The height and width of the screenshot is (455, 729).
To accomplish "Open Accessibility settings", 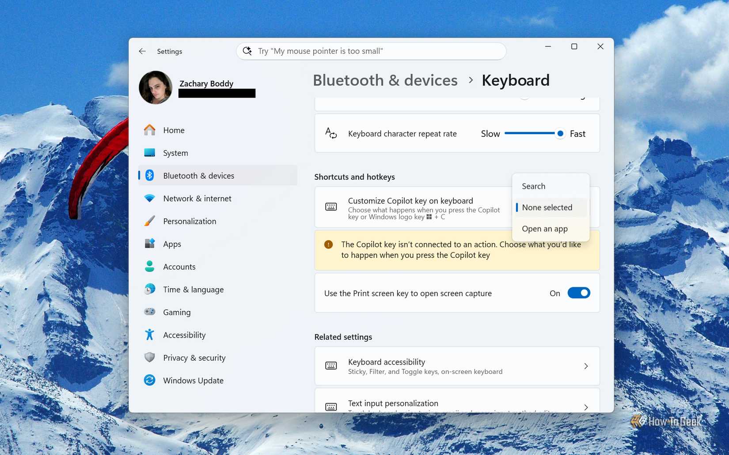I will click(x=218, y=335).
